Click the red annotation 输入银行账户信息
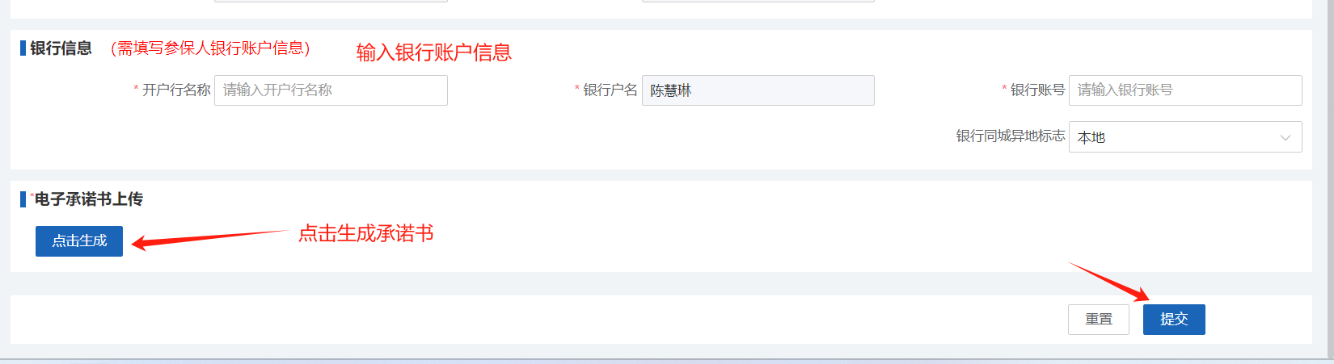 (434, 52)
